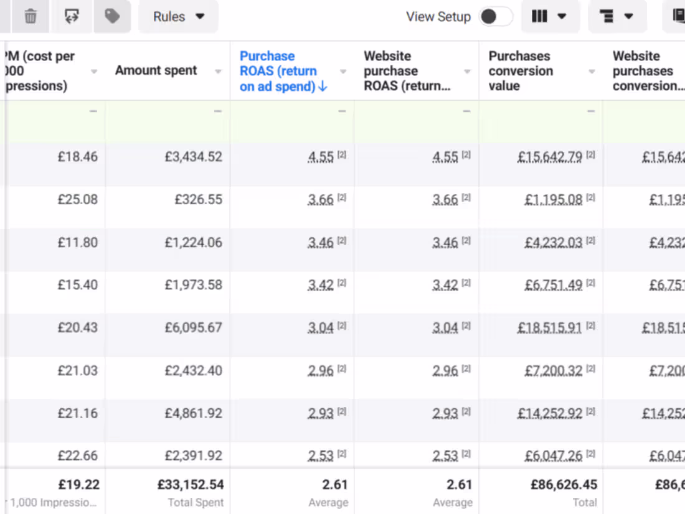The height and width of the screenshot is (514, 685).
Task: Click footnote marker beside £15,642.79 conversion value
Action: pos(590,154)
